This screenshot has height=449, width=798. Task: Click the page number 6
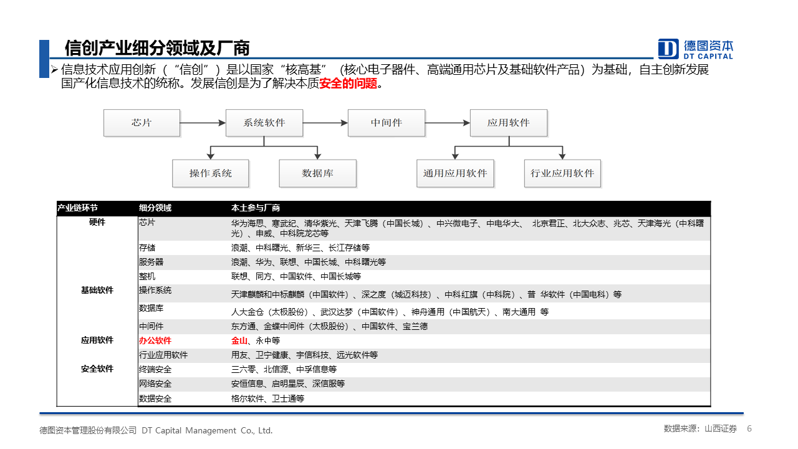click(749, 429)
